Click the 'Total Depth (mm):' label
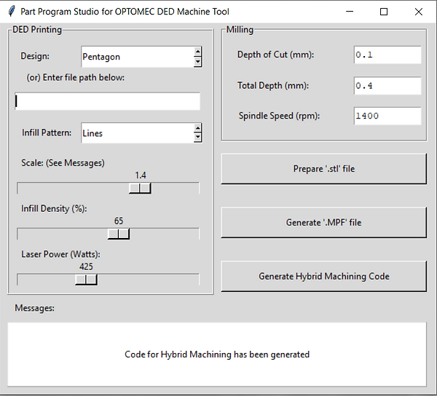Image resolution: width=437 pixels, height=396 pixels. (x=273, y=85)
